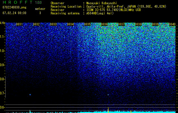Select observer name Masayuki Kobayashi
178x113 pixels.
pyautogui.click(x=102, y=3)
